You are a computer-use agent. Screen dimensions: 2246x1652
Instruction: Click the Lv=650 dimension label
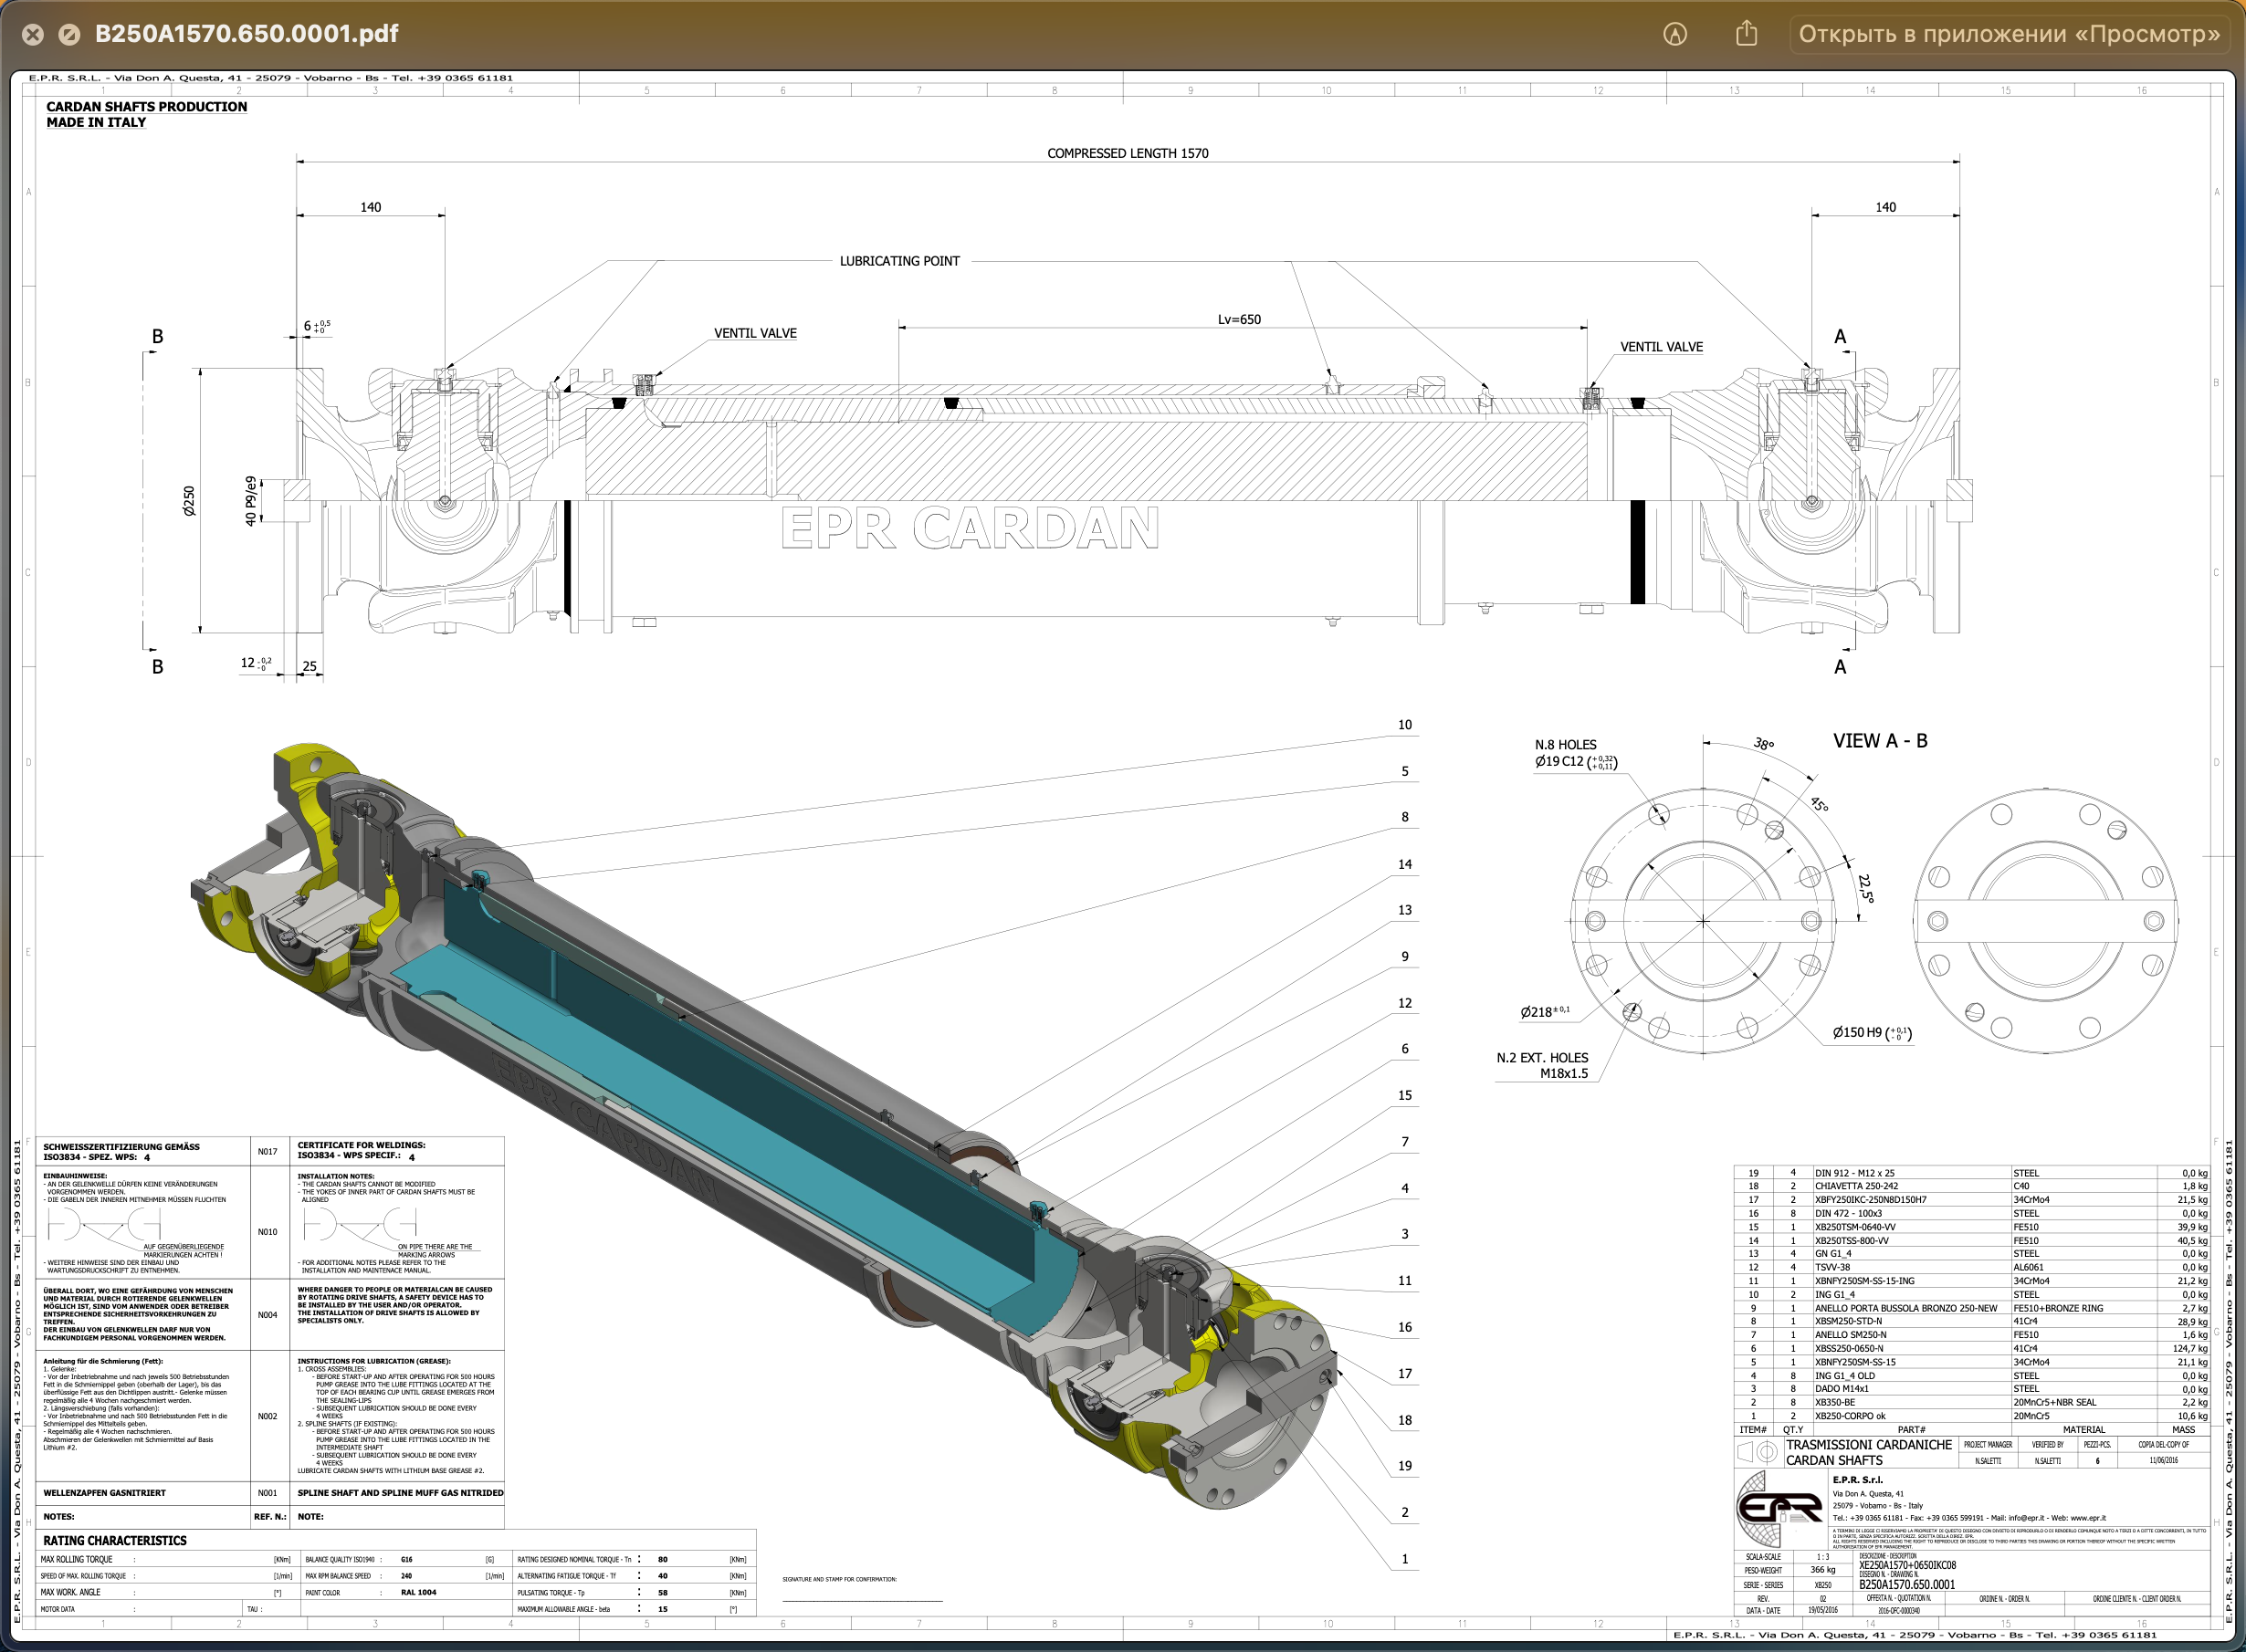pyautogui.click(x=1239, y=320)
